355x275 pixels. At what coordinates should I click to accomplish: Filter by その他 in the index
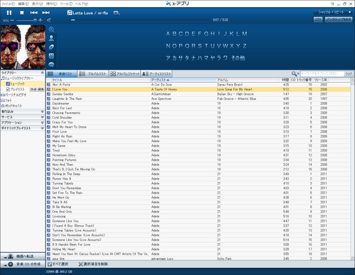[x=238, y=58]
